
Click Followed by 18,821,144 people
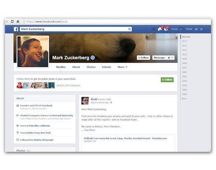[x=37, y=140]
